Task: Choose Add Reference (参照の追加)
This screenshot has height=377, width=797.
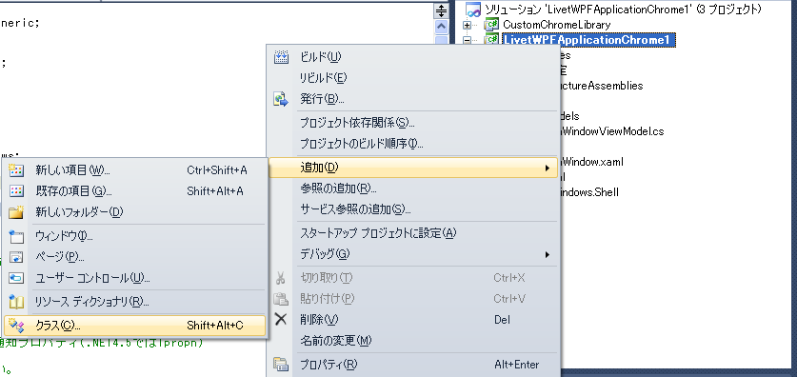Action: pos(338,189)
